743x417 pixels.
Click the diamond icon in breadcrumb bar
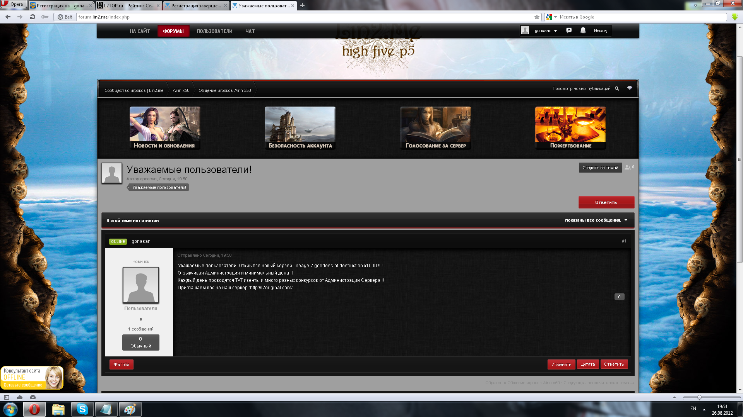pyautogui.click(x=630, y=88)
